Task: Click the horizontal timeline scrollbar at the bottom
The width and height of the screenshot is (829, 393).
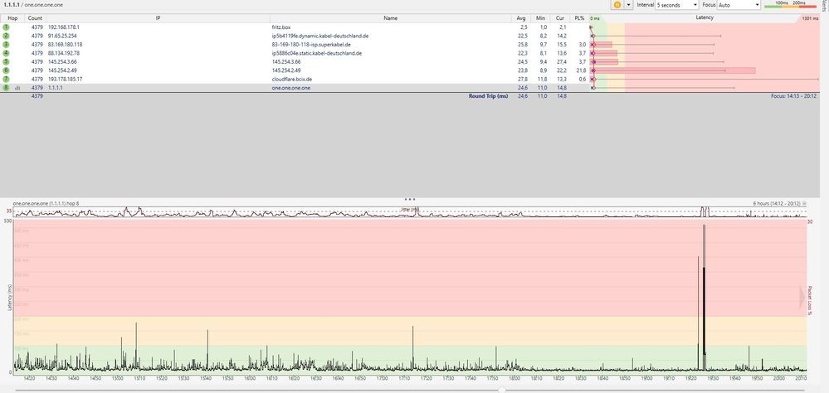Action: click(410, 391)
